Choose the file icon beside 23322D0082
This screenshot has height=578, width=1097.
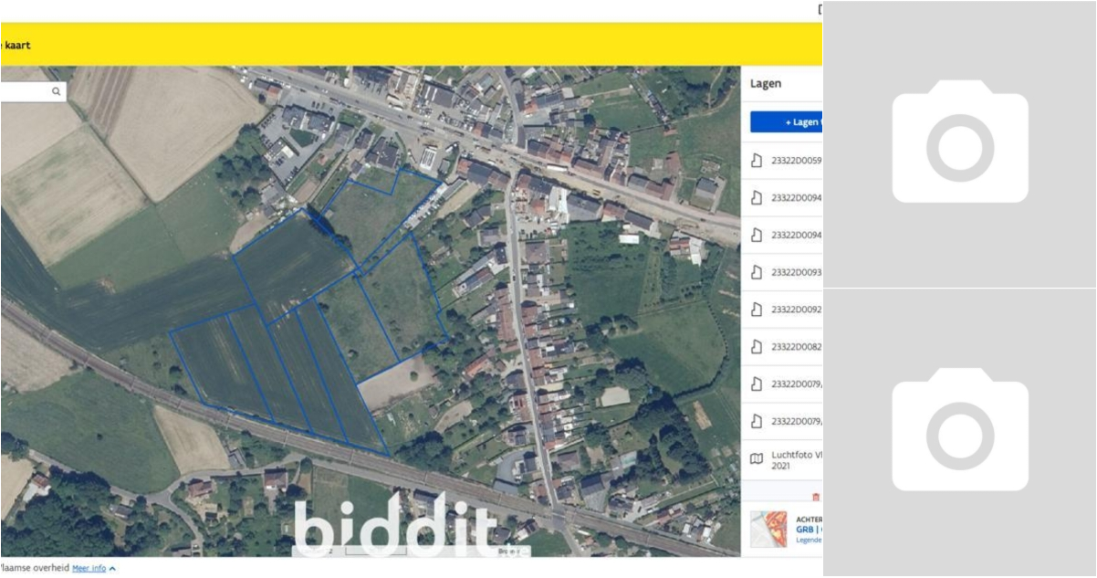click(x=756, y=347)
